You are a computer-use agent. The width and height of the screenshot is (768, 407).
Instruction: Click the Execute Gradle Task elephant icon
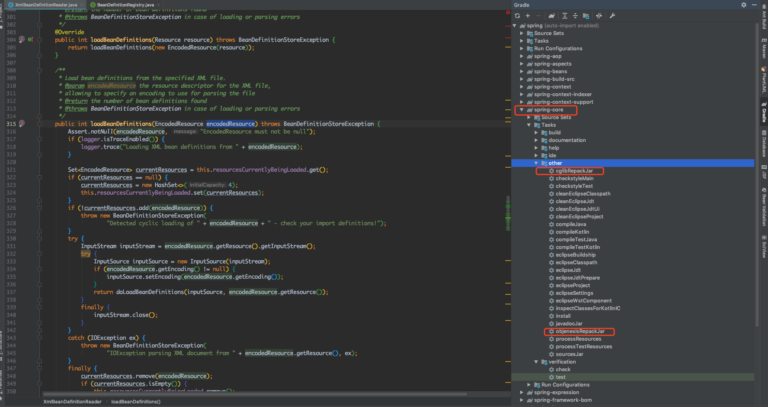click(x=552, y=16)
